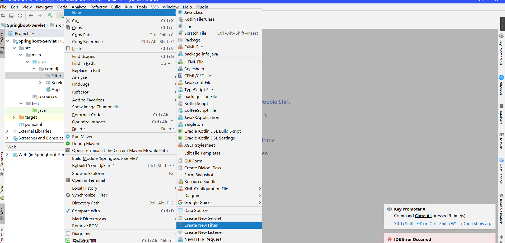Open the Key Promoter X side panel
The width and height of the screenshot is (505, 243).
pyautogui.click(x=501, y=49)
